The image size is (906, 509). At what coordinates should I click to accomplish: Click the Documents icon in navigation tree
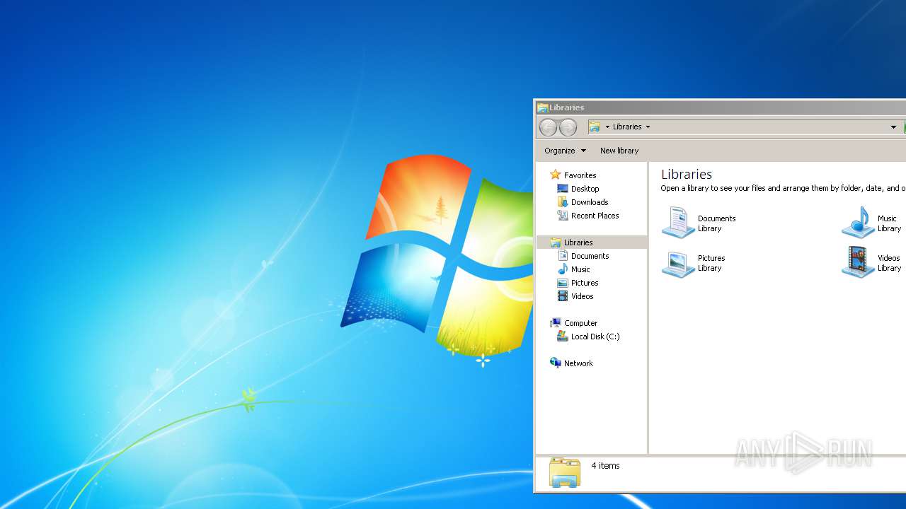[563, 256]
